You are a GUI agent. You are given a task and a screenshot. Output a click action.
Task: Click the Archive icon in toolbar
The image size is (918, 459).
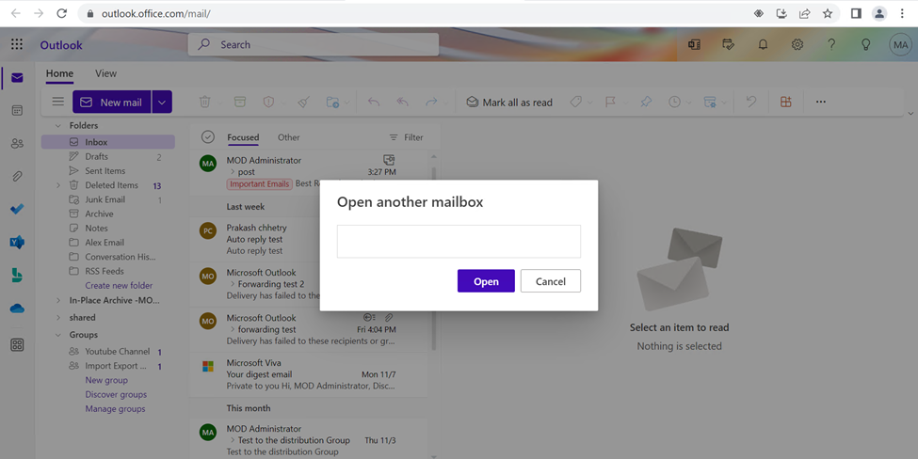(240, 102)
